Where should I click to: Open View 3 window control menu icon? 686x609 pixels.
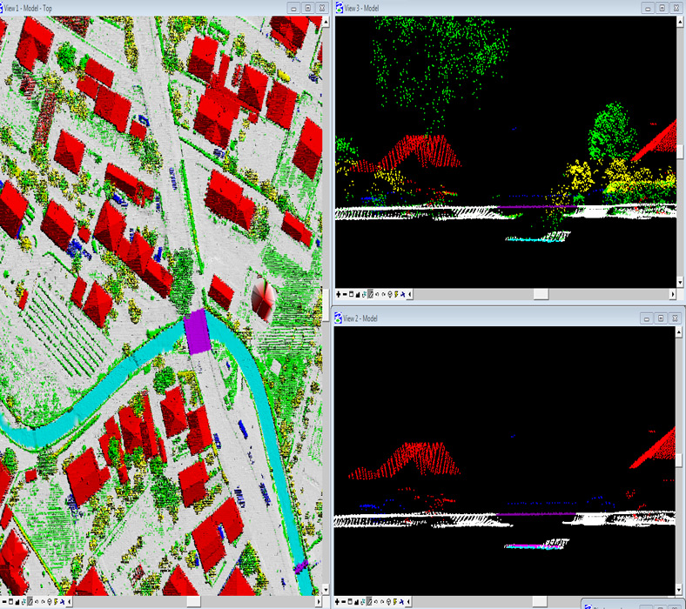340,7
